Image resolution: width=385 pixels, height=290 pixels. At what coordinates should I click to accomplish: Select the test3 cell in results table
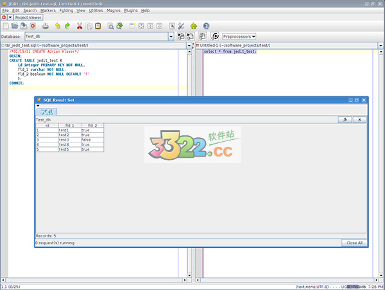(x=64, y=139)
